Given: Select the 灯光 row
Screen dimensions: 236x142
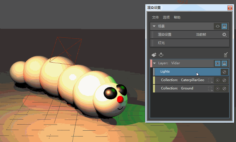Looking at the screenshot, I should (x=190, y=43).
